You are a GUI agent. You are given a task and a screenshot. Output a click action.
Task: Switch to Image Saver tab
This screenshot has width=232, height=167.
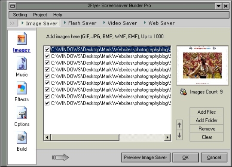tap(39, 23)
